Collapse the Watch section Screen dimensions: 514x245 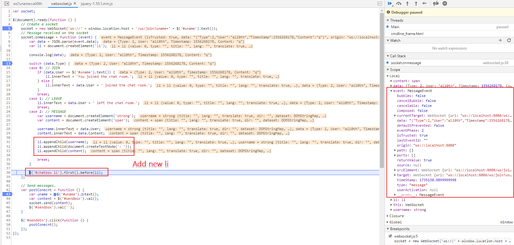click(x=388, y=41)
